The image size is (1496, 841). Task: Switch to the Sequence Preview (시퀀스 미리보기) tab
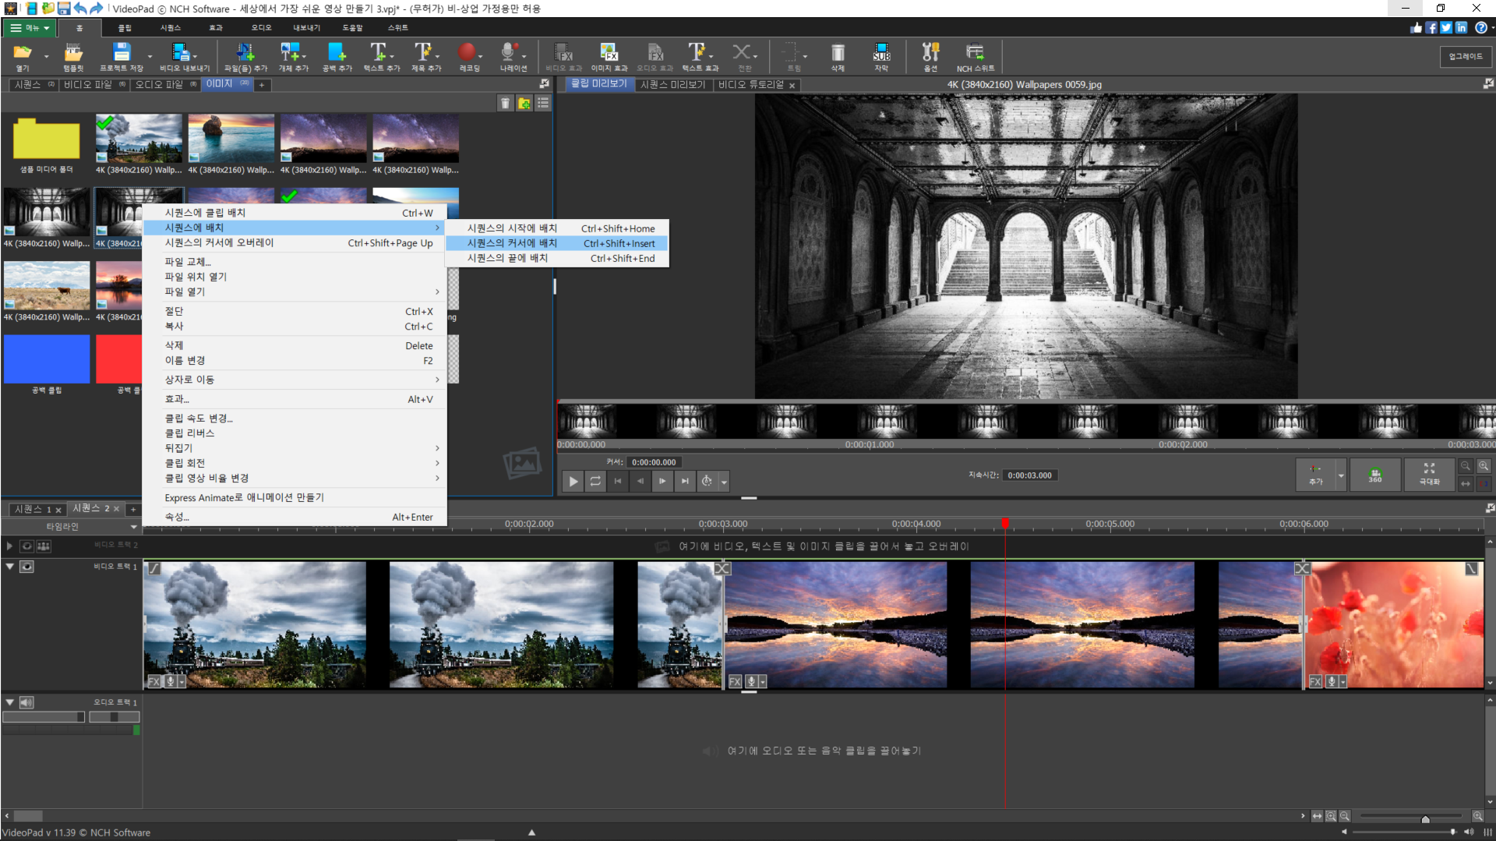[x=672, y=85]
